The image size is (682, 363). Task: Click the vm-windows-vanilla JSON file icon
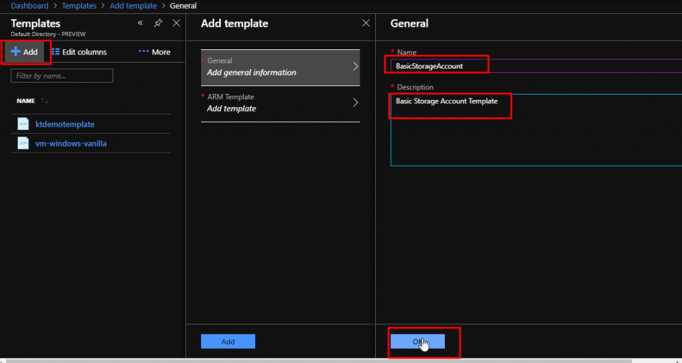(x=23, y=143)
